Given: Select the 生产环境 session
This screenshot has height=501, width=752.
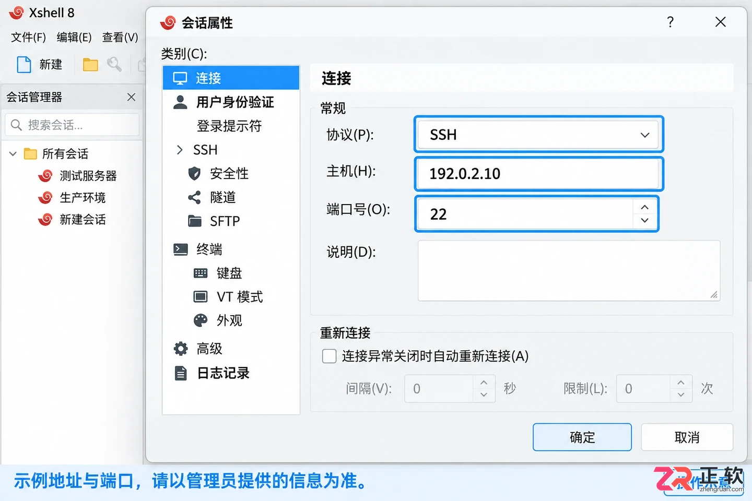Looking at the screenshot, I should (72, 198).
